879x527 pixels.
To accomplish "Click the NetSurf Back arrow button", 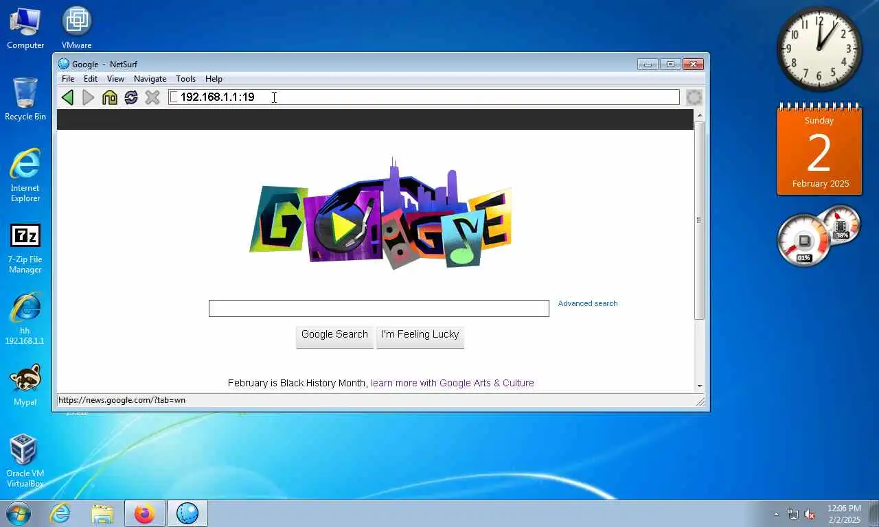I will [67, 97].
